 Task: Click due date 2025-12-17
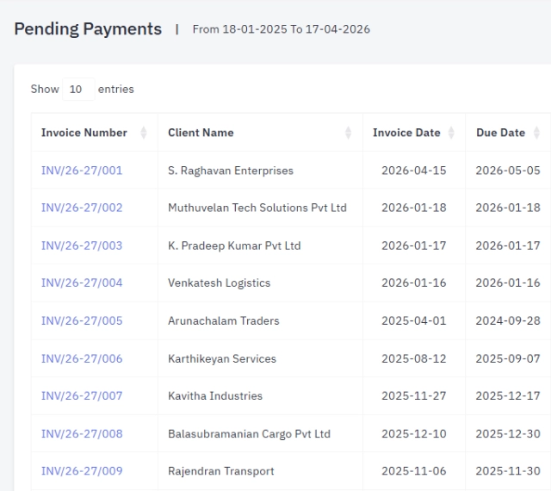point(508,396)
